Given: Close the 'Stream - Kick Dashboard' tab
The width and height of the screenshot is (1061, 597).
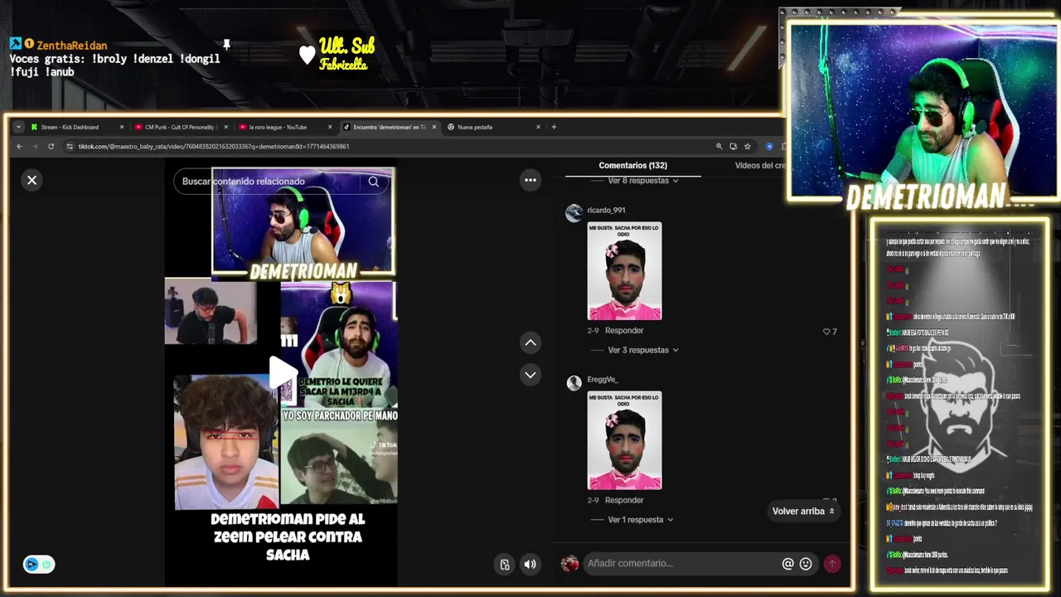Looking at the screenshot, I should (x=121, y=127).
